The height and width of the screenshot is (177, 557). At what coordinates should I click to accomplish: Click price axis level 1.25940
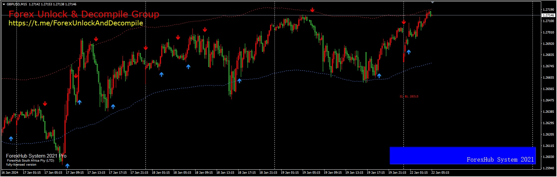(x=548, y=168)
